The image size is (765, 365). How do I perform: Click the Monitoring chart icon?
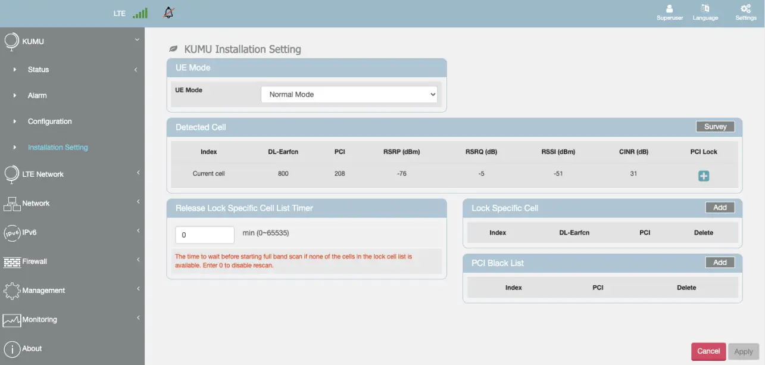[12, 320]
